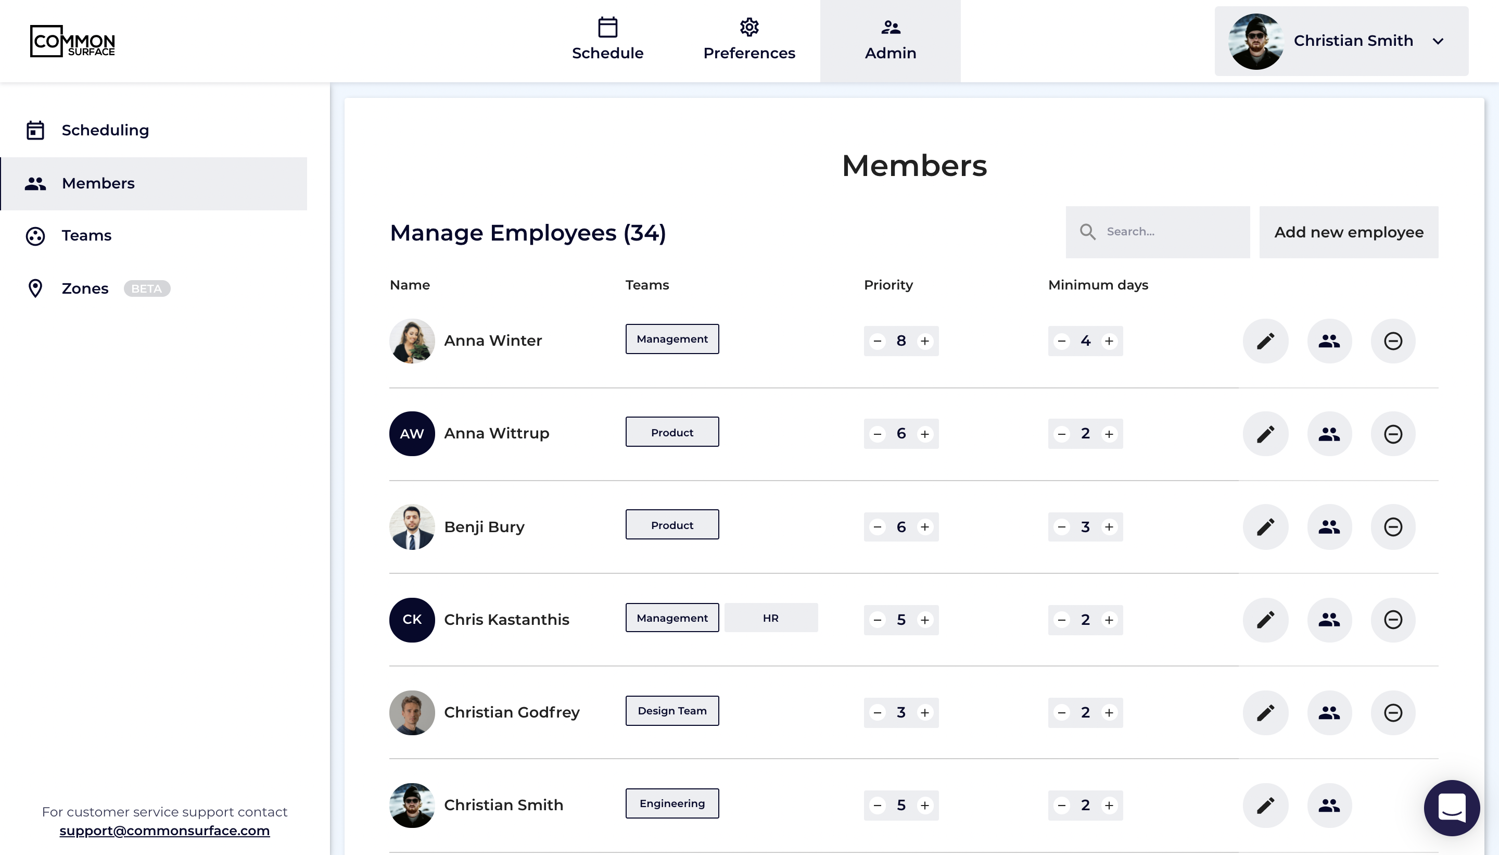This screenshot has width=1499, height=855.
Task: Open the Teams sidebar section
Action: coord(86,235)
